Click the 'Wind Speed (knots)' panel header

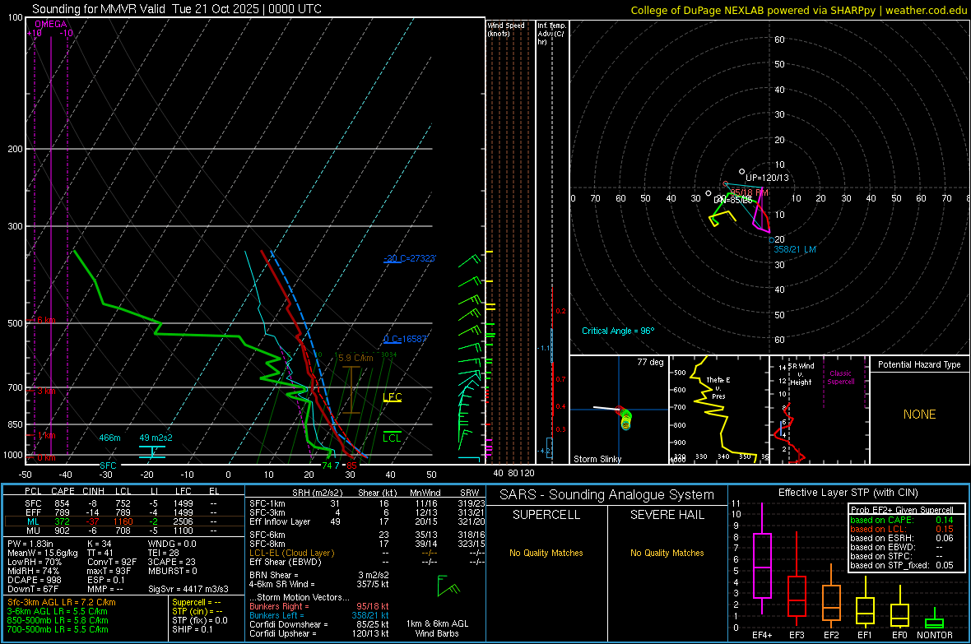click(x=506, y=29)
